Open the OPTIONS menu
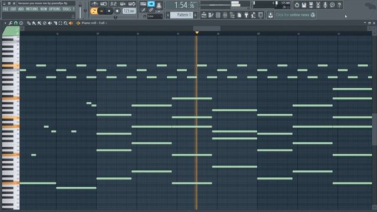The height and width of the screenshot is (212, 377). coord(55,9)
